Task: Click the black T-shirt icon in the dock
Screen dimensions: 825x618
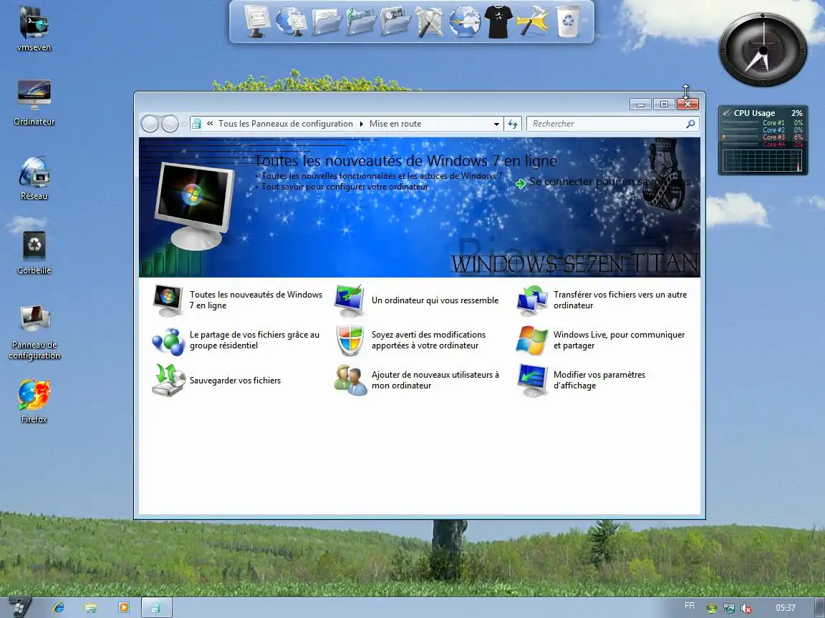Action: pyautogui.click(x=498, y=21)
